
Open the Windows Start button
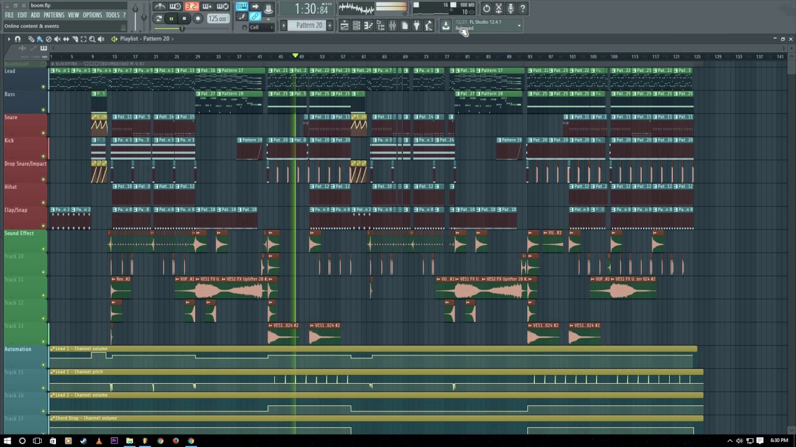pyautogui.click(x=7, y=441)
